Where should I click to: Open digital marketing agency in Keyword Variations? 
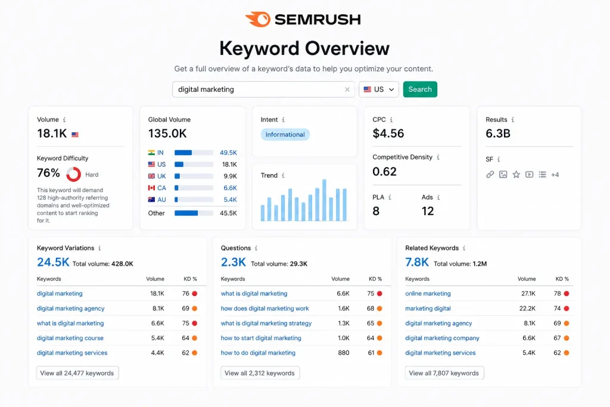(70, 309)
